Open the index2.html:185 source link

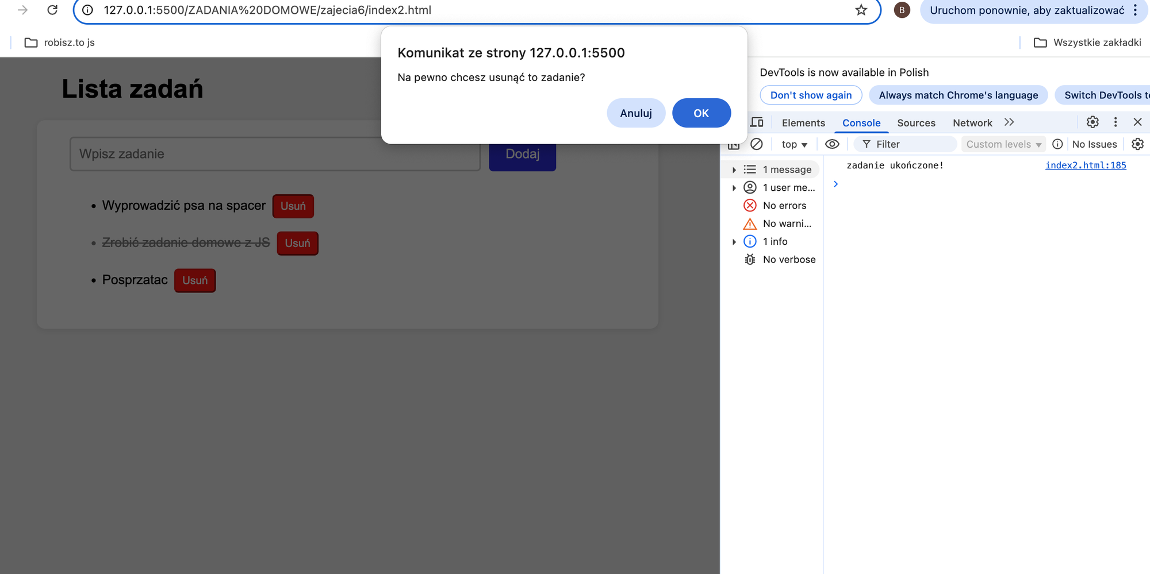(1085, 165)
